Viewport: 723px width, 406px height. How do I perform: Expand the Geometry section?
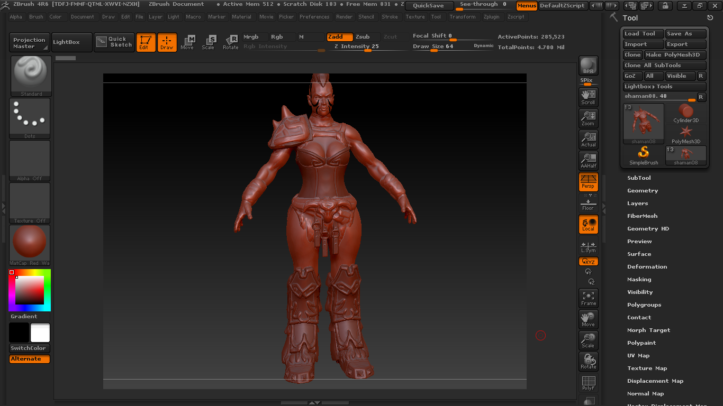pyautogui.click(x=643, y=191)
